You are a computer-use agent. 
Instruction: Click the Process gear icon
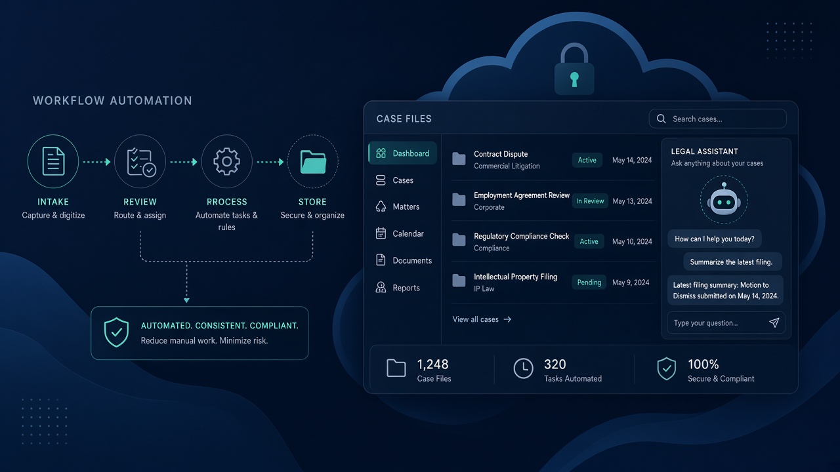226,161
